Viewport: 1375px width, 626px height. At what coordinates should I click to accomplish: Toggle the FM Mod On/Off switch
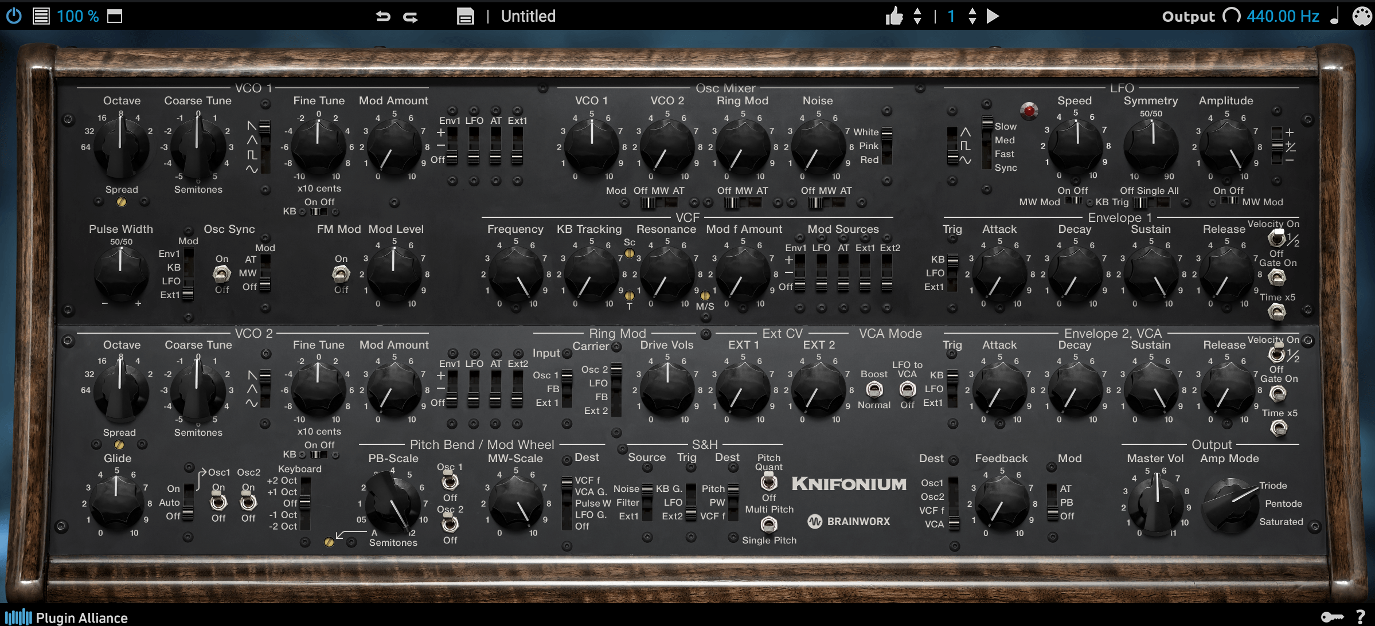click(x=341, y=275)
